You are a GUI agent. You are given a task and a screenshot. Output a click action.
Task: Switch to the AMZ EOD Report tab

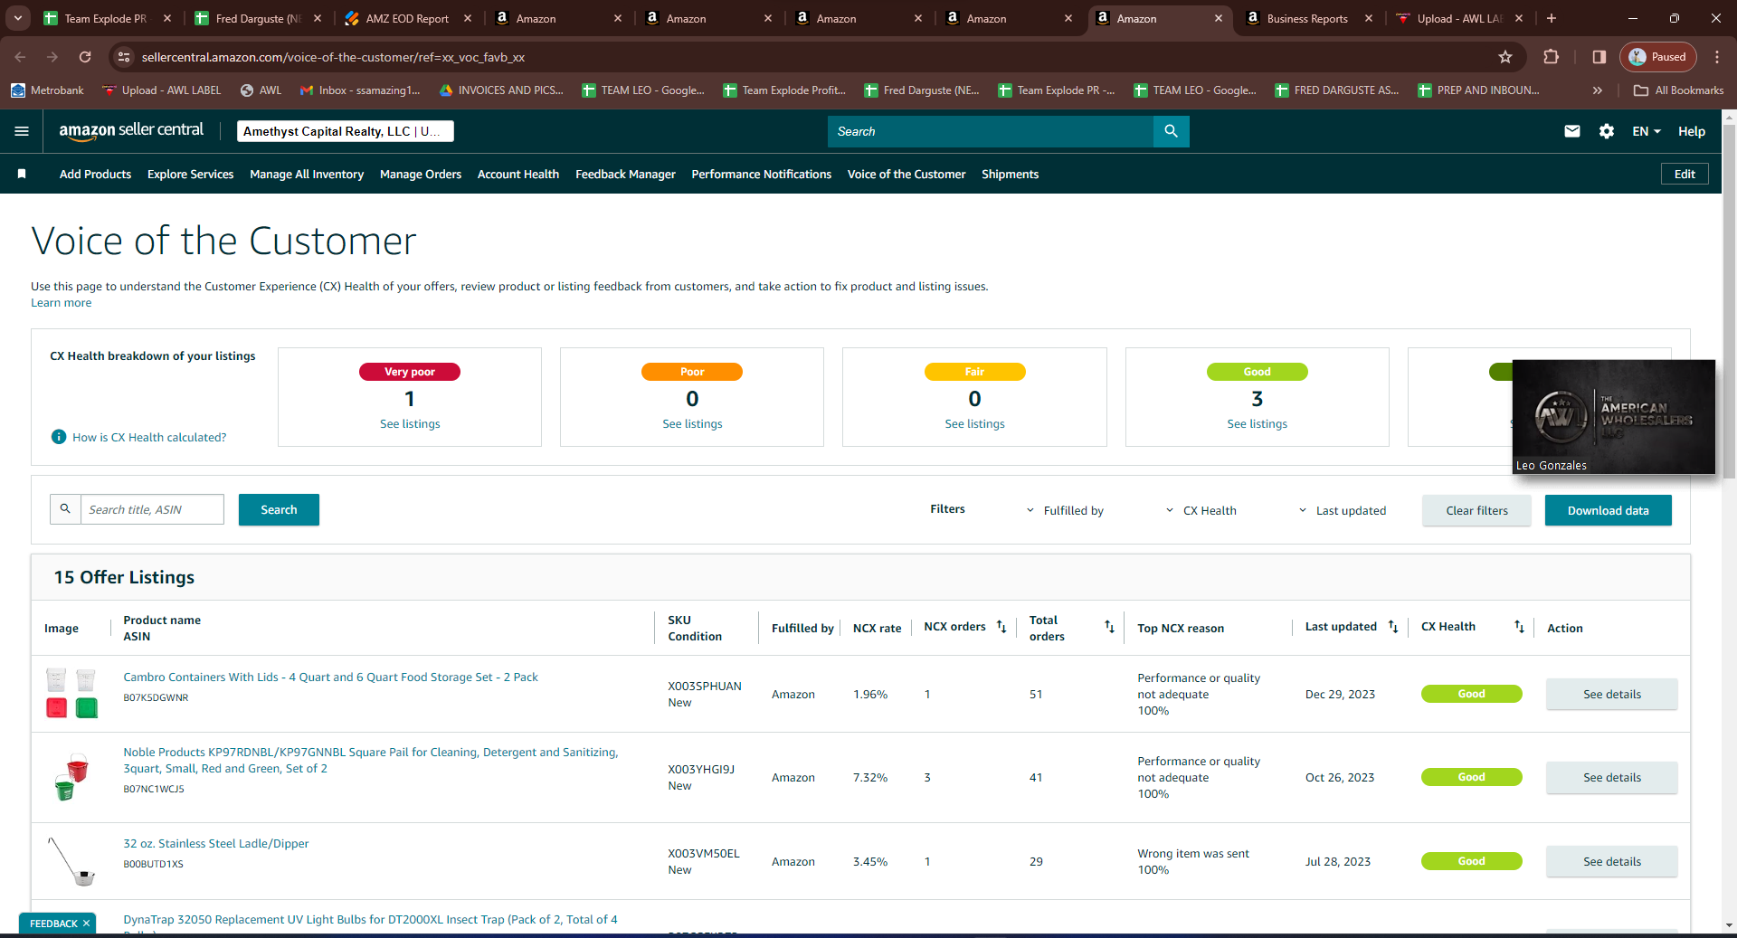(407, 18)
